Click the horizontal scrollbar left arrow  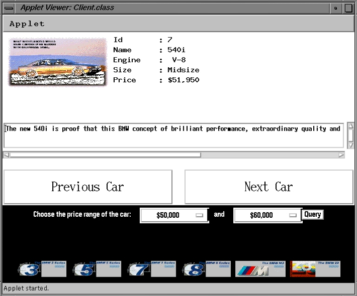(x=7, y=155)
